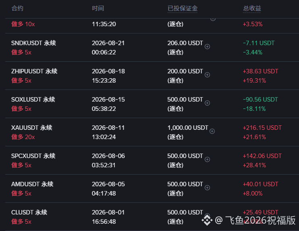Click the 总收益 column header
This screenshot has height=231, width=299.
(x=252, y=8)
